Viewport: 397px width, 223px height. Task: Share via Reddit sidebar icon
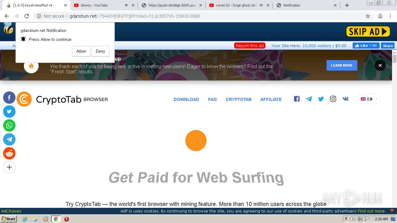point(9,153)
